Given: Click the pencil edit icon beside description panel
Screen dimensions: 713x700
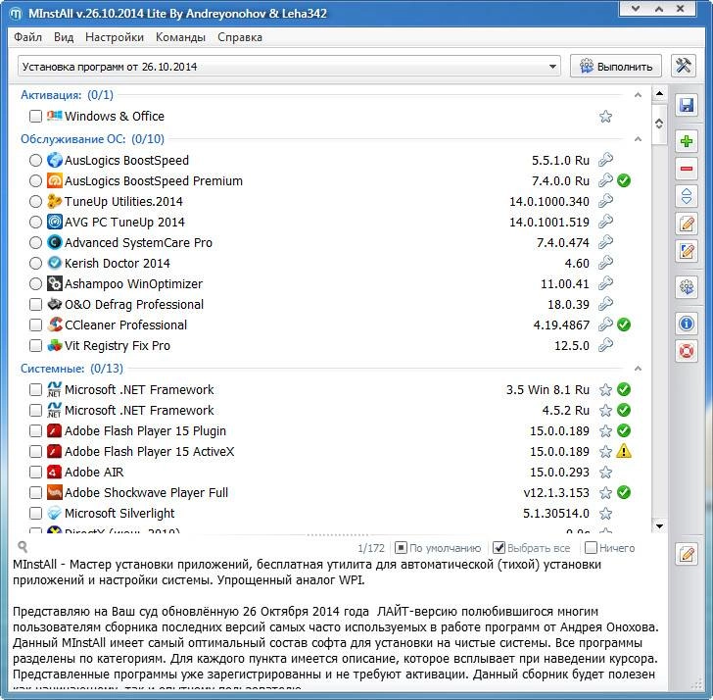Looking at the screenshot, I should pyautogui.click(x=687, y=554).
